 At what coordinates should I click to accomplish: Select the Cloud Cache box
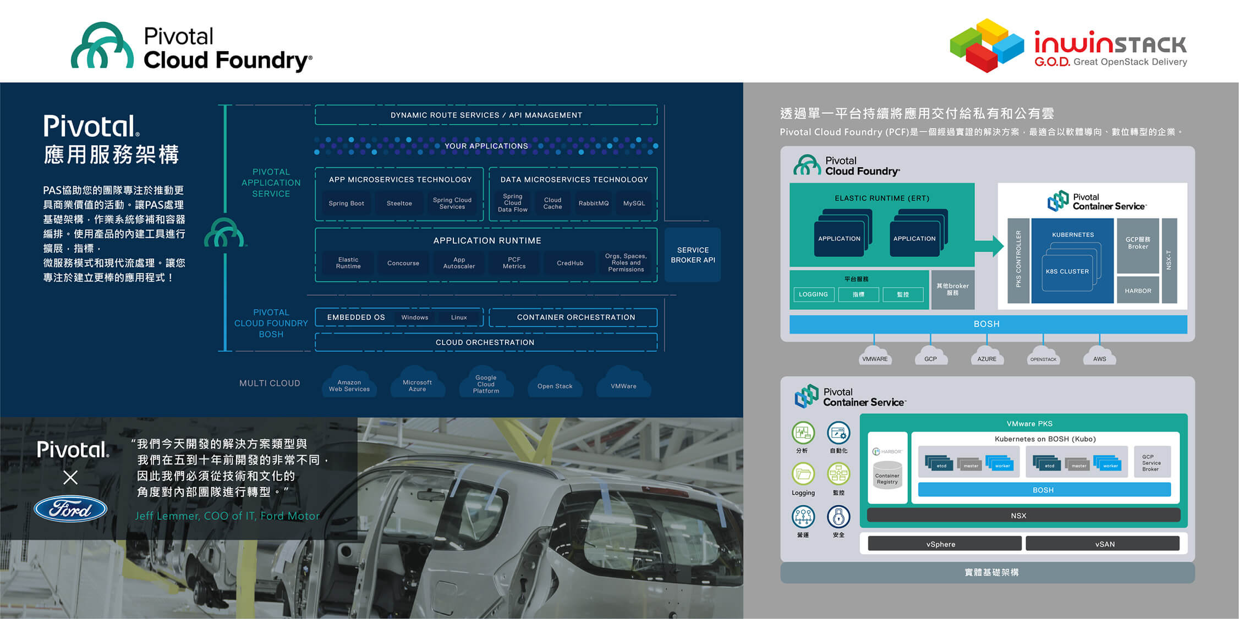pos(552,203)
